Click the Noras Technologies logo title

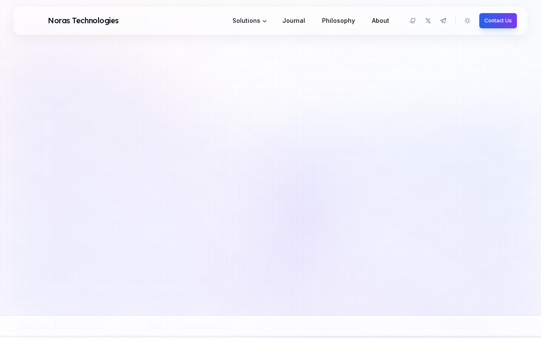[x=83, y=20]
